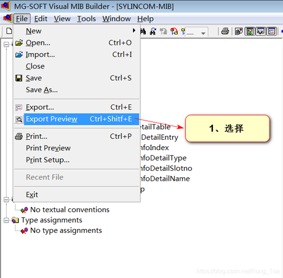Toggle the textual conventions view toolbar button
The image size is (283, 278).
260,32
